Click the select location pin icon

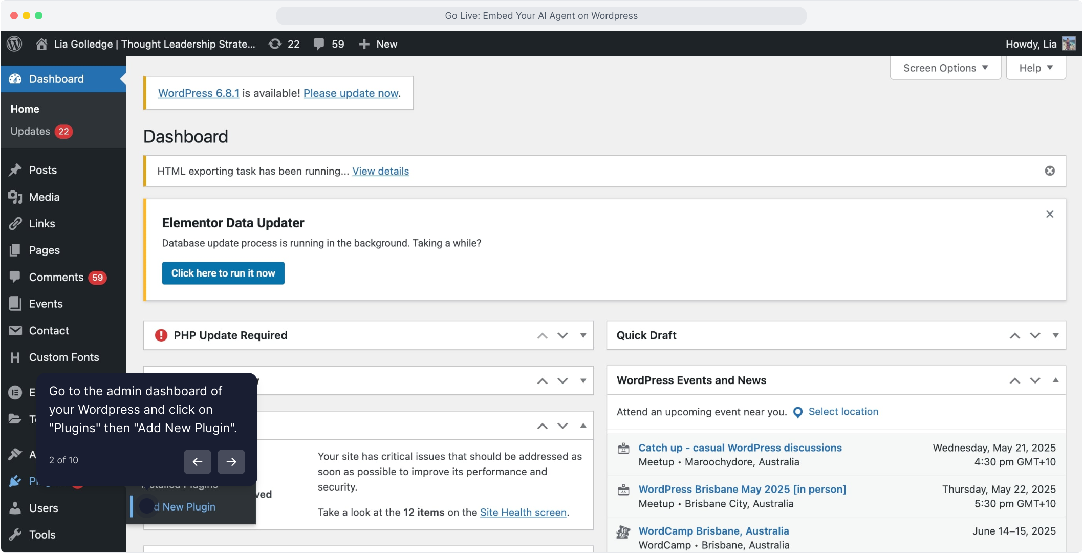coord(797,412)
